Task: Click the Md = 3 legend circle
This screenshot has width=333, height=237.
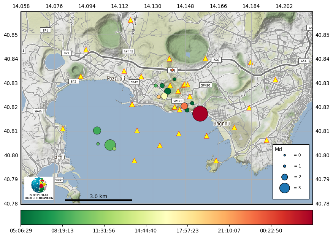Action: (284, 188)
